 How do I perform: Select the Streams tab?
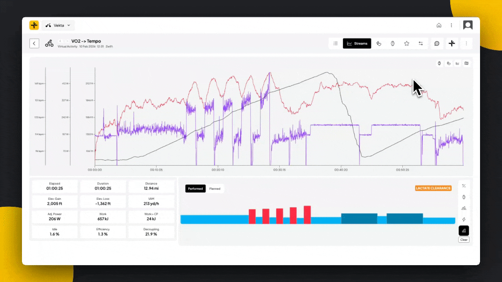tap(357, 43)
